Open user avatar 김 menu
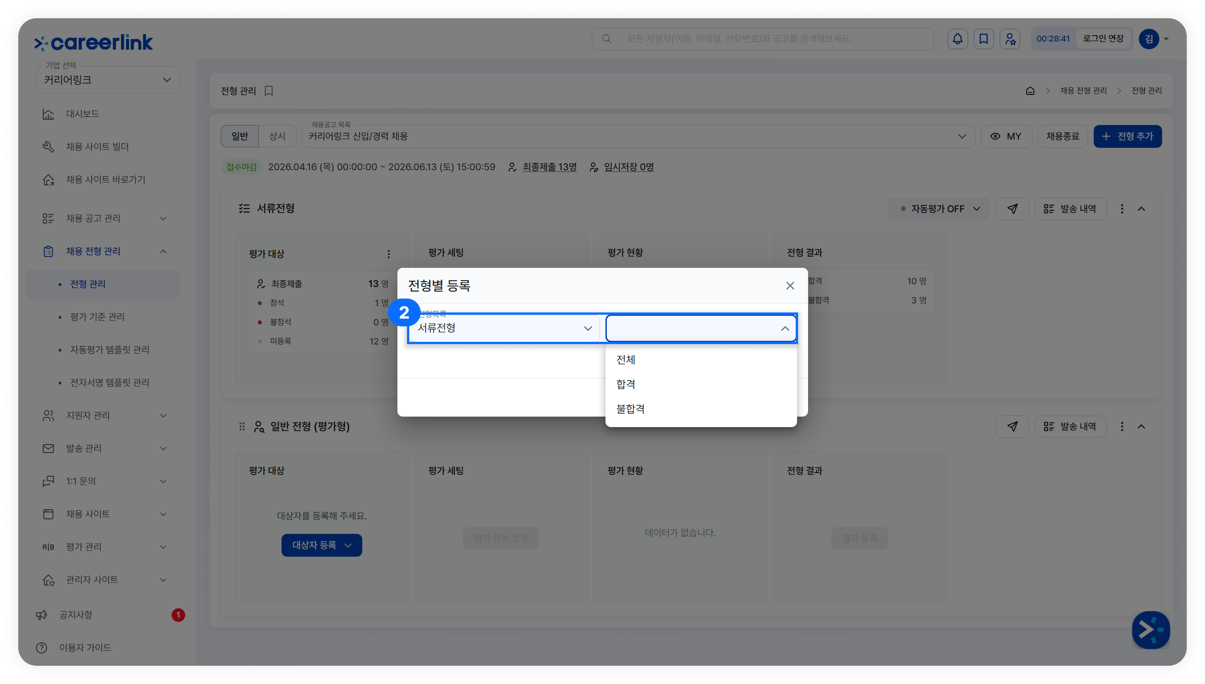 point(1153,38)
